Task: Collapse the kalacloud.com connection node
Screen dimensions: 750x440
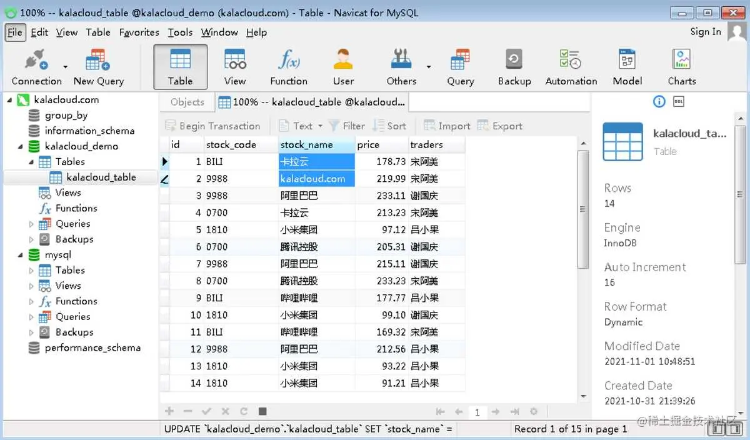Action: tap(9, 99)
